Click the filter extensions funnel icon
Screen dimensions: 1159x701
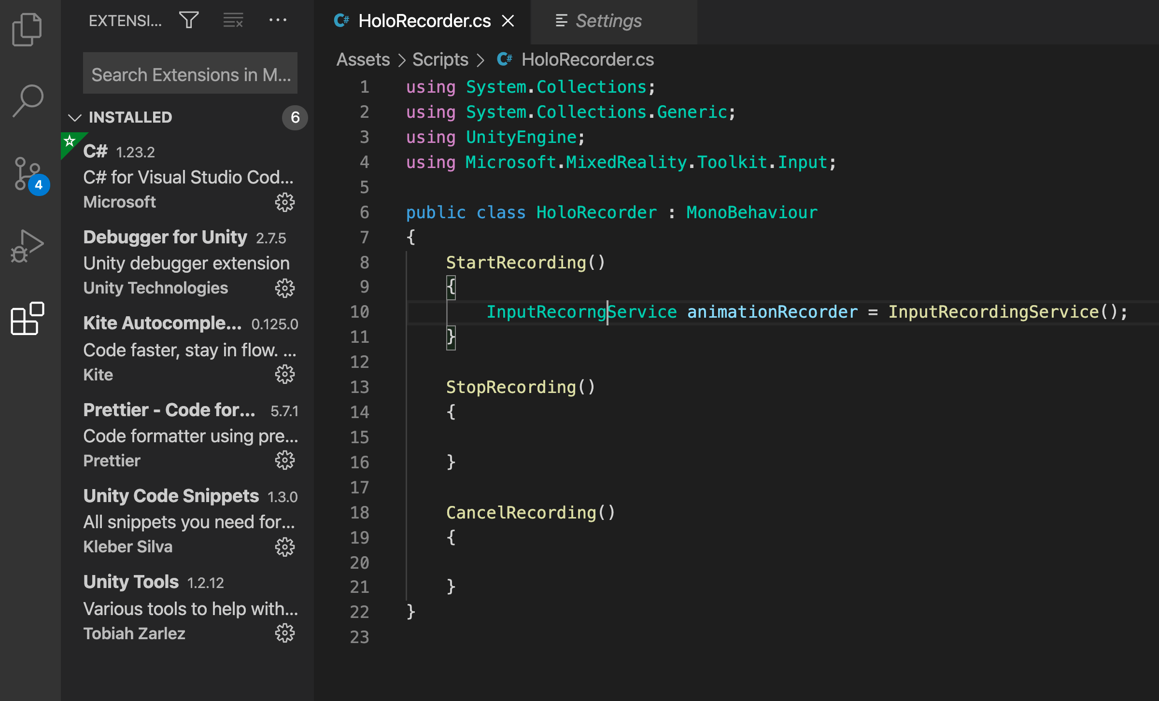click(x=189, y=20)
